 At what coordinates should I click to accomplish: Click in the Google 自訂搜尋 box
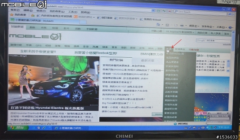(x=213, y=41)
